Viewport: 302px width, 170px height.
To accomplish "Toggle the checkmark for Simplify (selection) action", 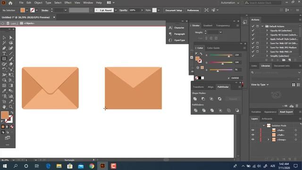I will [x=253, y=56].
